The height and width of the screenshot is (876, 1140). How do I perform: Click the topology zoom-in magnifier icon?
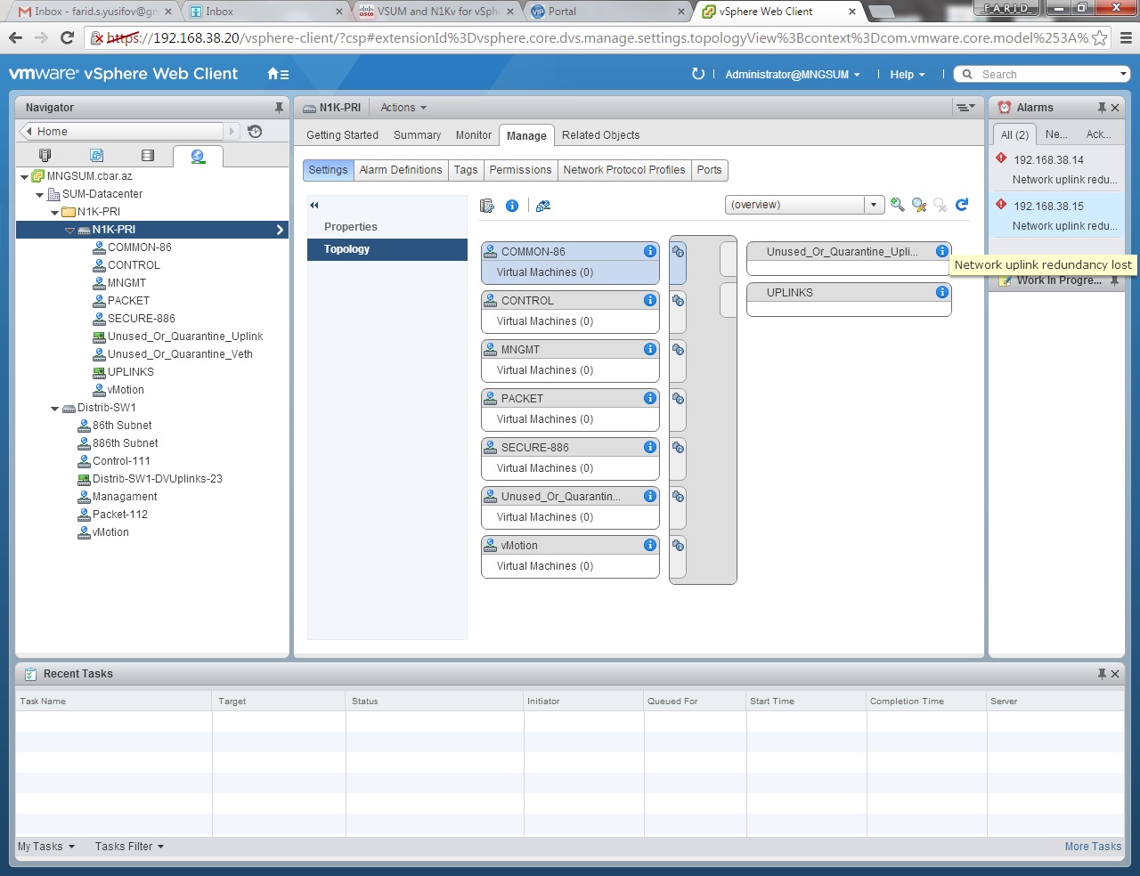click(x=898, y=205)
